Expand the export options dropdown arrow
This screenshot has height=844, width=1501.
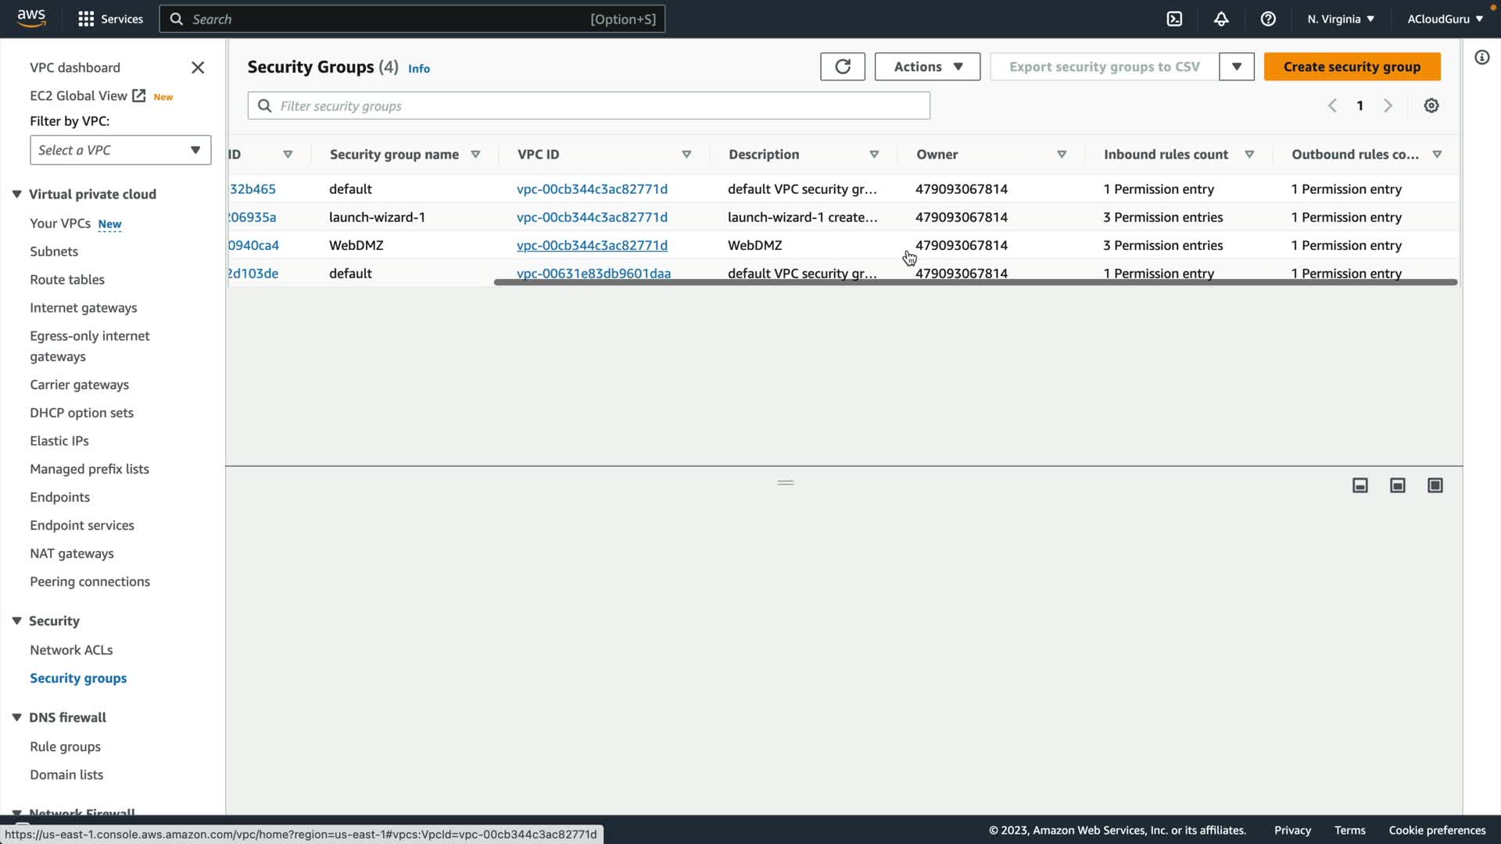point(1236,66)
